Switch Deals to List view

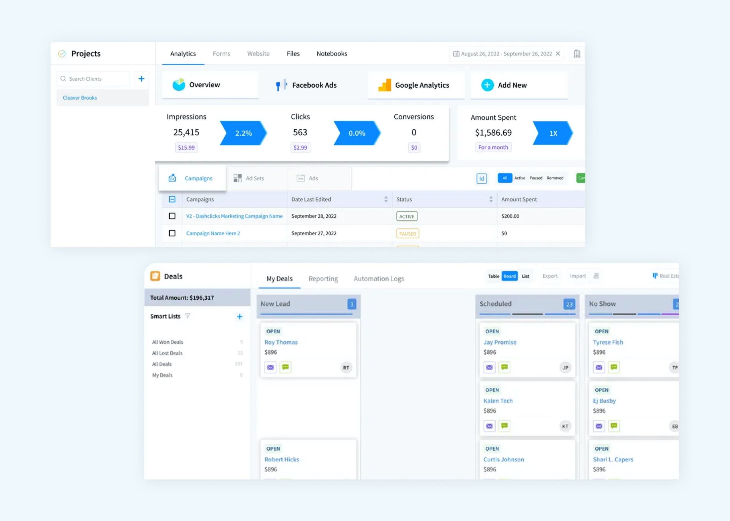pos(526,276)
